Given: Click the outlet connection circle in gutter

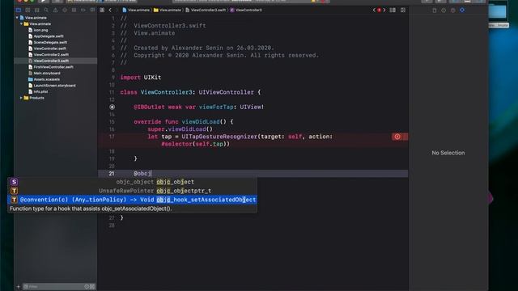Looking at the screenshot, I should tap(112, 107).
